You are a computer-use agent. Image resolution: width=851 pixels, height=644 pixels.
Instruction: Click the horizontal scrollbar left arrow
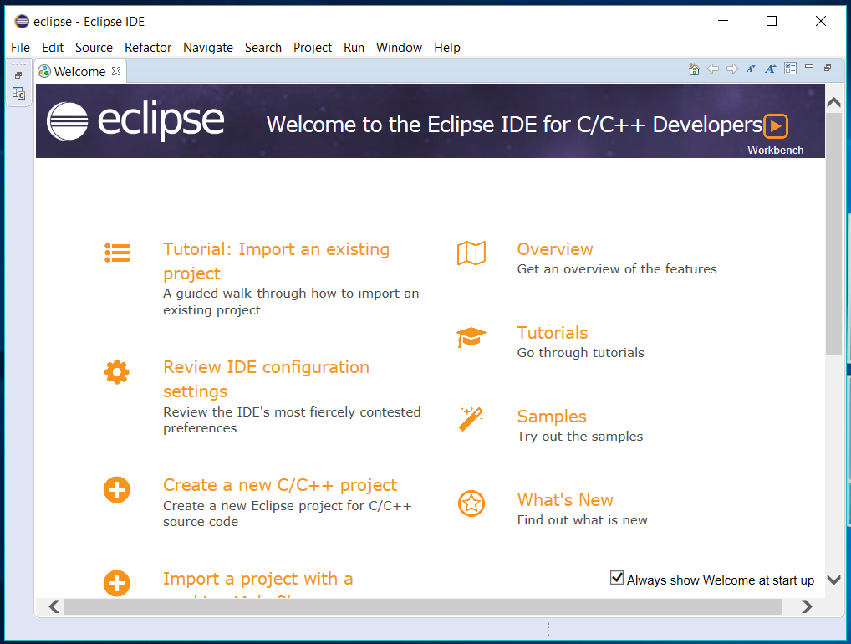point(54,606)
